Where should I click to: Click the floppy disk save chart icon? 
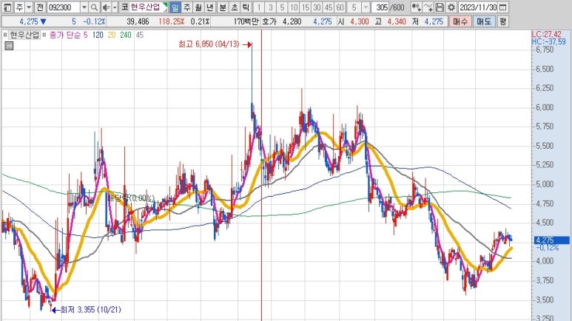[440, 7]
